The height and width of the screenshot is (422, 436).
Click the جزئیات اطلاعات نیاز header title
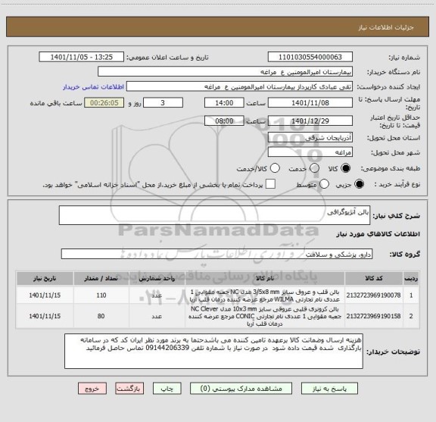pos(386,27)
